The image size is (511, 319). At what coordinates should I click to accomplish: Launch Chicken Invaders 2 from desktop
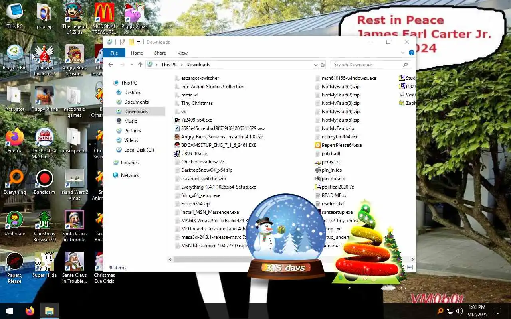click(45, 60)
